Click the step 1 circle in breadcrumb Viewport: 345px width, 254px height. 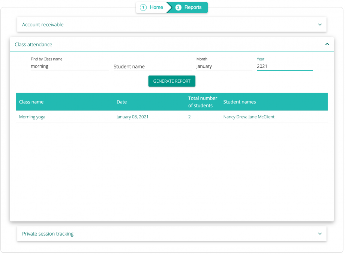click(143, 7)
